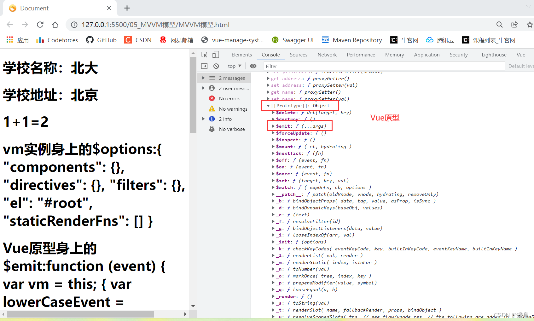Open 腾讯云 bookmark
This screenshot has height=321, width=534.
[x=440, y=40]
